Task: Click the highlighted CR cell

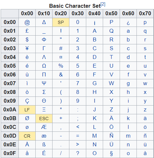Action: (27, 136)
